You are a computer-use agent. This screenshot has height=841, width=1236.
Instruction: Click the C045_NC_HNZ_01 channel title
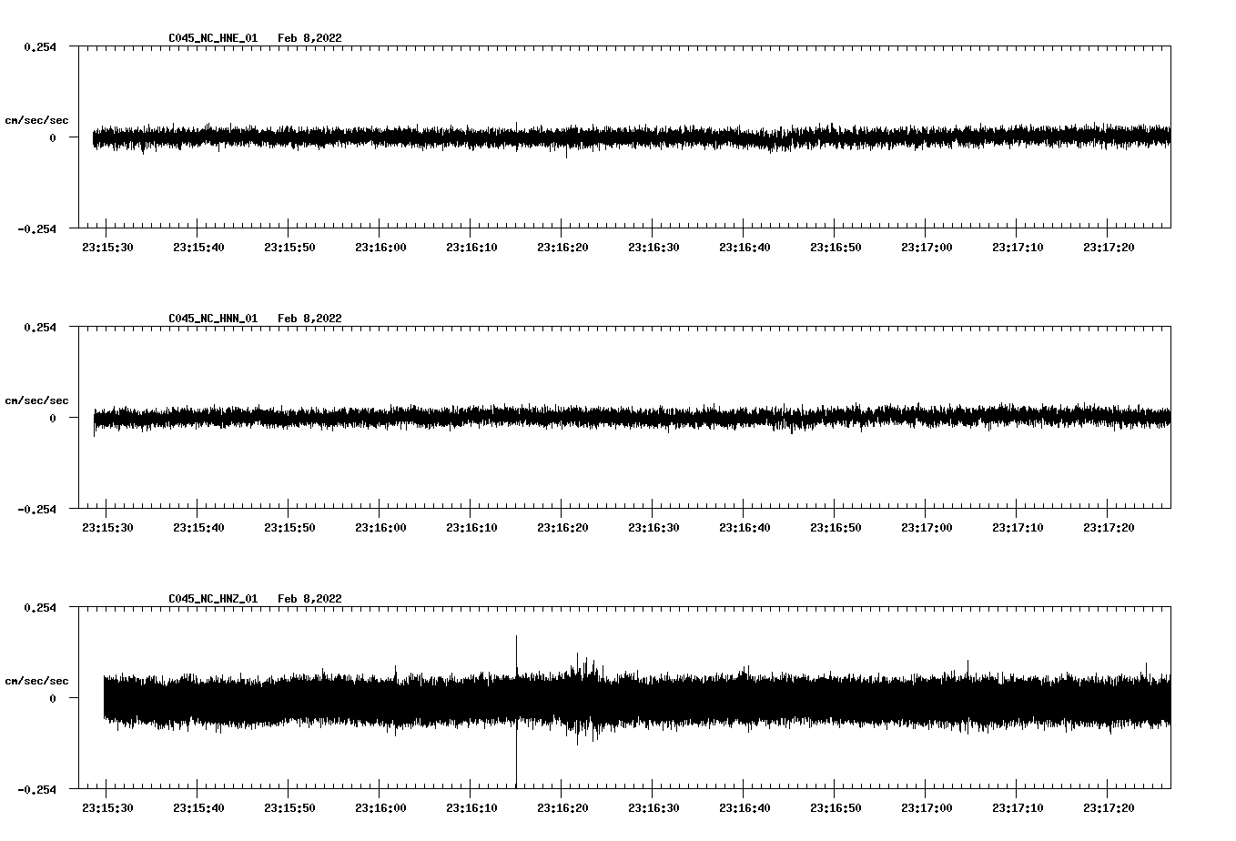[x=213, y=599]
